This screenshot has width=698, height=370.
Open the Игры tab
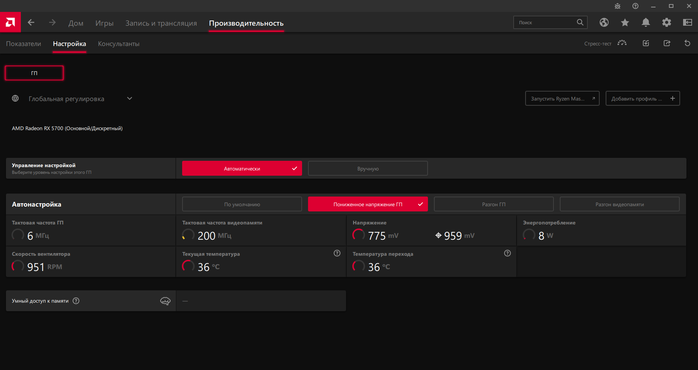click(104, 23)
